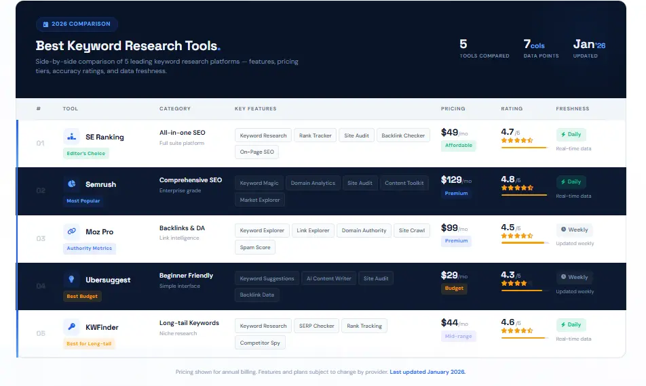Click the Comprehensive SEO category text
The width and height of the screenshot is (646, 386).
[190, 180]
